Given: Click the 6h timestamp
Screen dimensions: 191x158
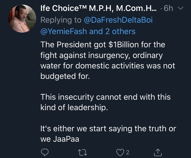Looking at the screenshot, I should coord(168,9).
